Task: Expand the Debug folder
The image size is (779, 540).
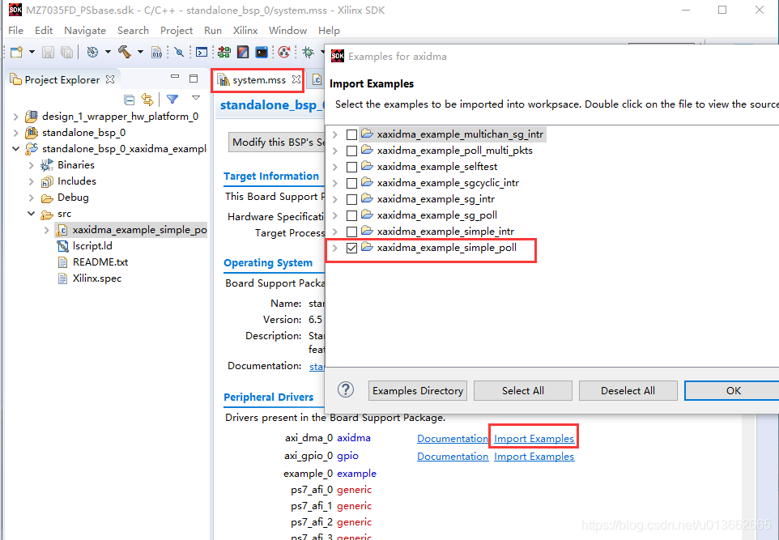Action: [x=32, y=198]
